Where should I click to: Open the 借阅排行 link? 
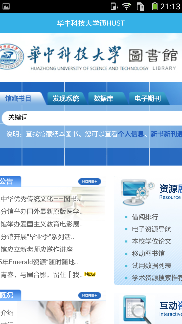click(x=145, y=217)
